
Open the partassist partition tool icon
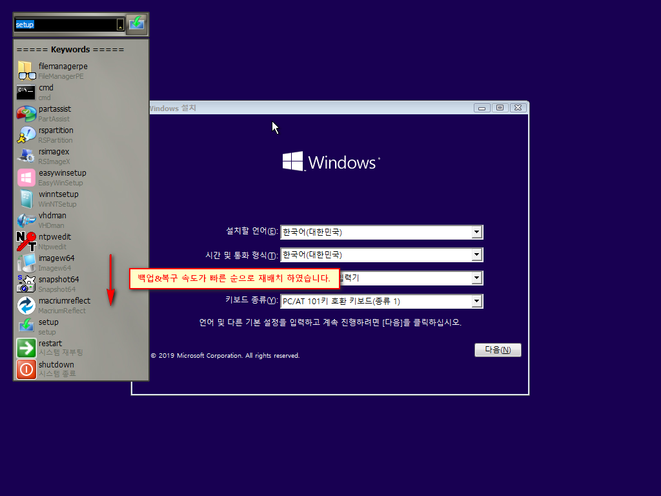[x=26, y=114]
